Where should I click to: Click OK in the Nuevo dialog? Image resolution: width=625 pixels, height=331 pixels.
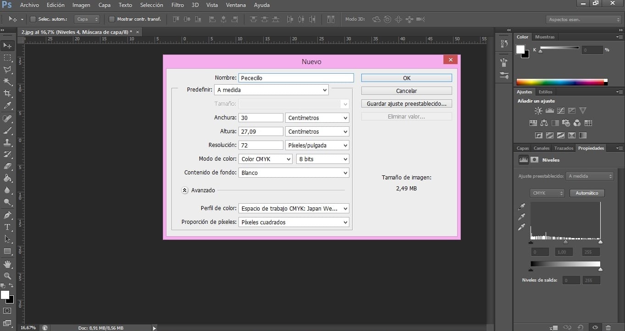tap(407, 78)
